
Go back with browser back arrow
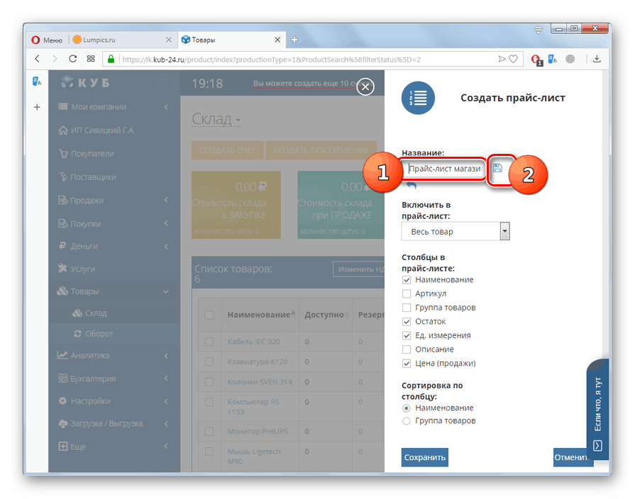(x=38, y=59)
